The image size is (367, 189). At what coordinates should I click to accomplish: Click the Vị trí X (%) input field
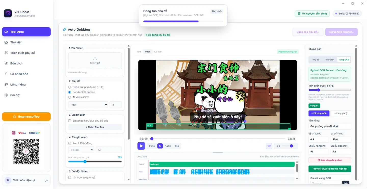click(319, 139)
